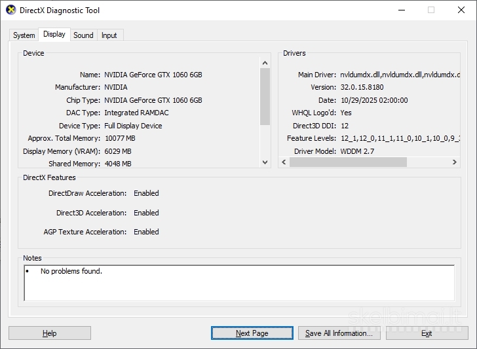Click the Device panel scroll down arrow
Image resolution: width=477 pixels, height=349 pixels.
click(265, 162)
